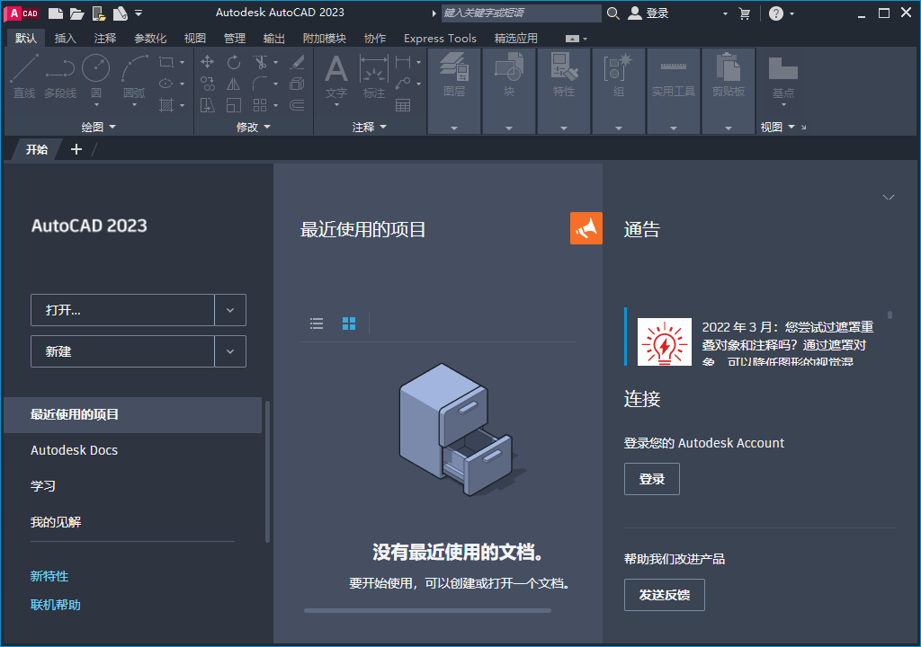
Task: Choose the Explode tool icon
Action: click(x=297, y=84)
